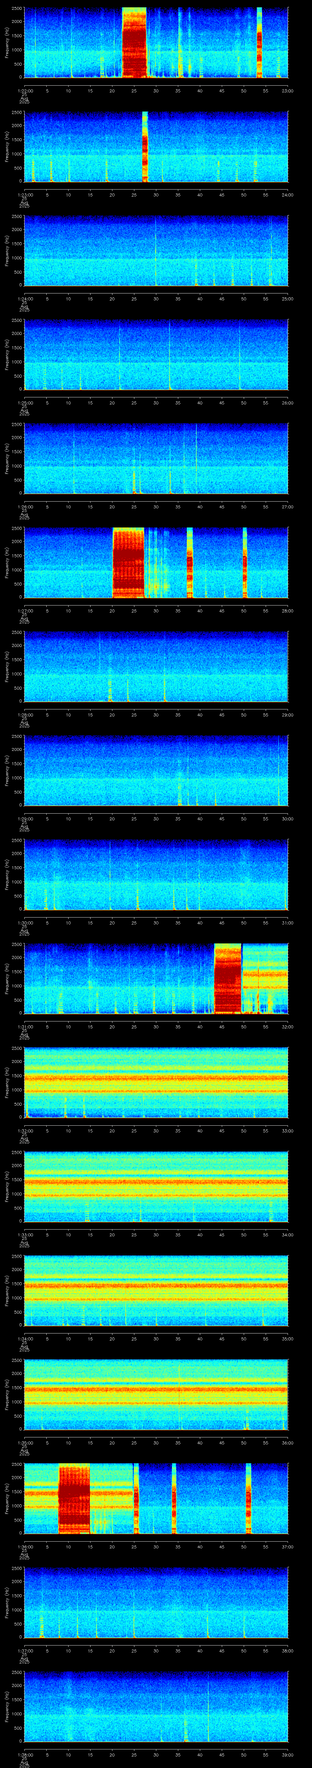This screenshot has height=1768, width=312.
Task: Click the 1:25:00 start time label
Action: coord(24,403)
